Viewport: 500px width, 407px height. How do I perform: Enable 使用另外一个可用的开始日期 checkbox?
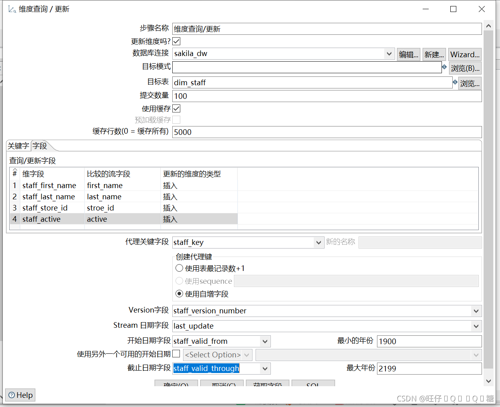[176, 354]
